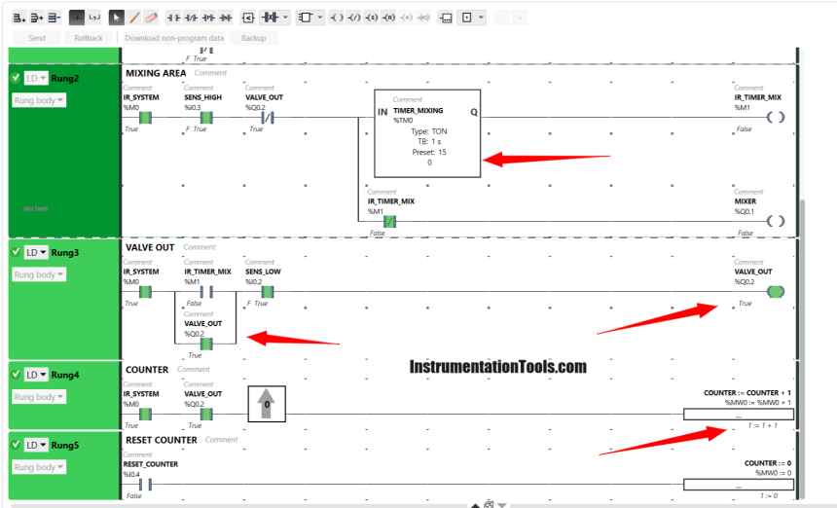
Task: Expand the Rung body dropdown in Rung5
Action: (x=39, y=467)
